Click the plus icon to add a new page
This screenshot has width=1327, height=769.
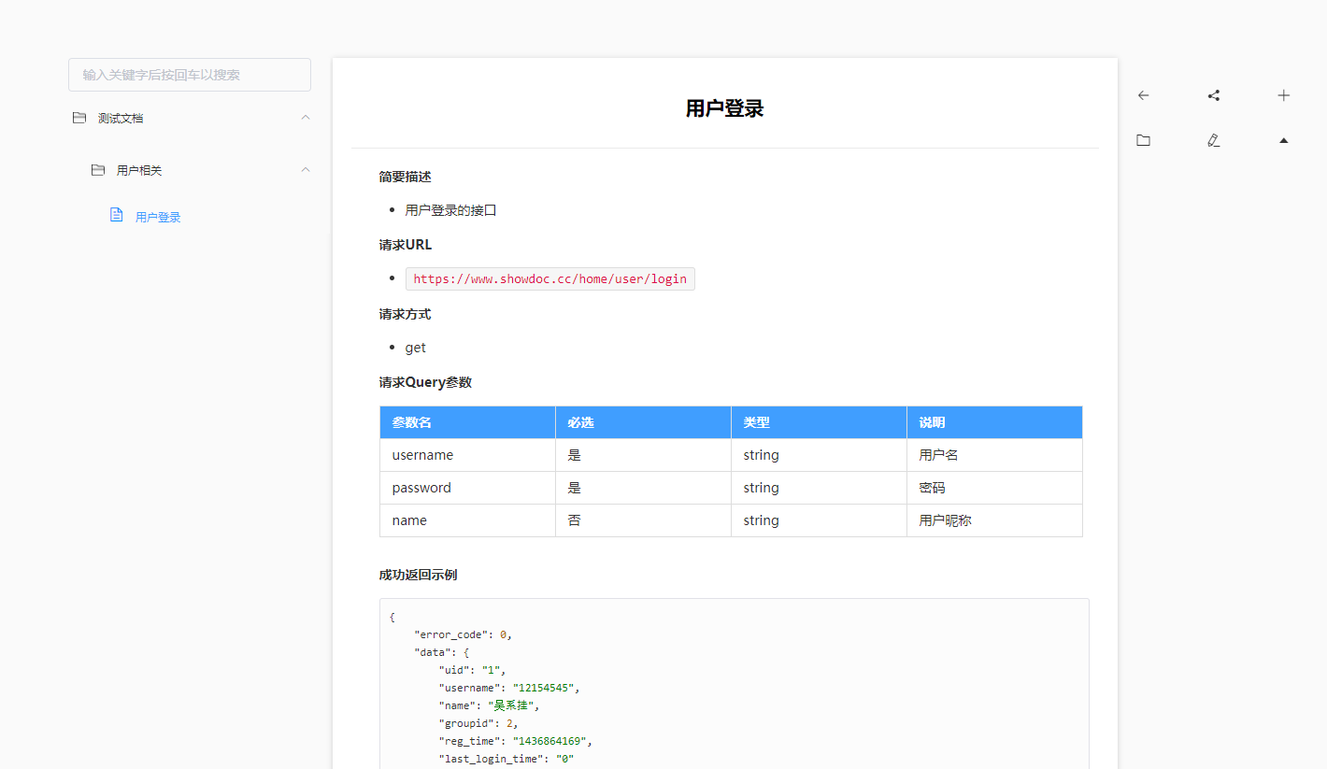pyautogui.click(x=1283, y=94)
